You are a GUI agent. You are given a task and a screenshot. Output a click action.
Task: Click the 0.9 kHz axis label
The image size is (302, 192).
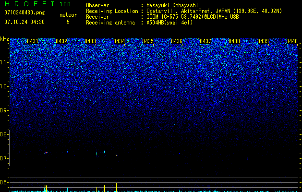click(x=4, y=110)
